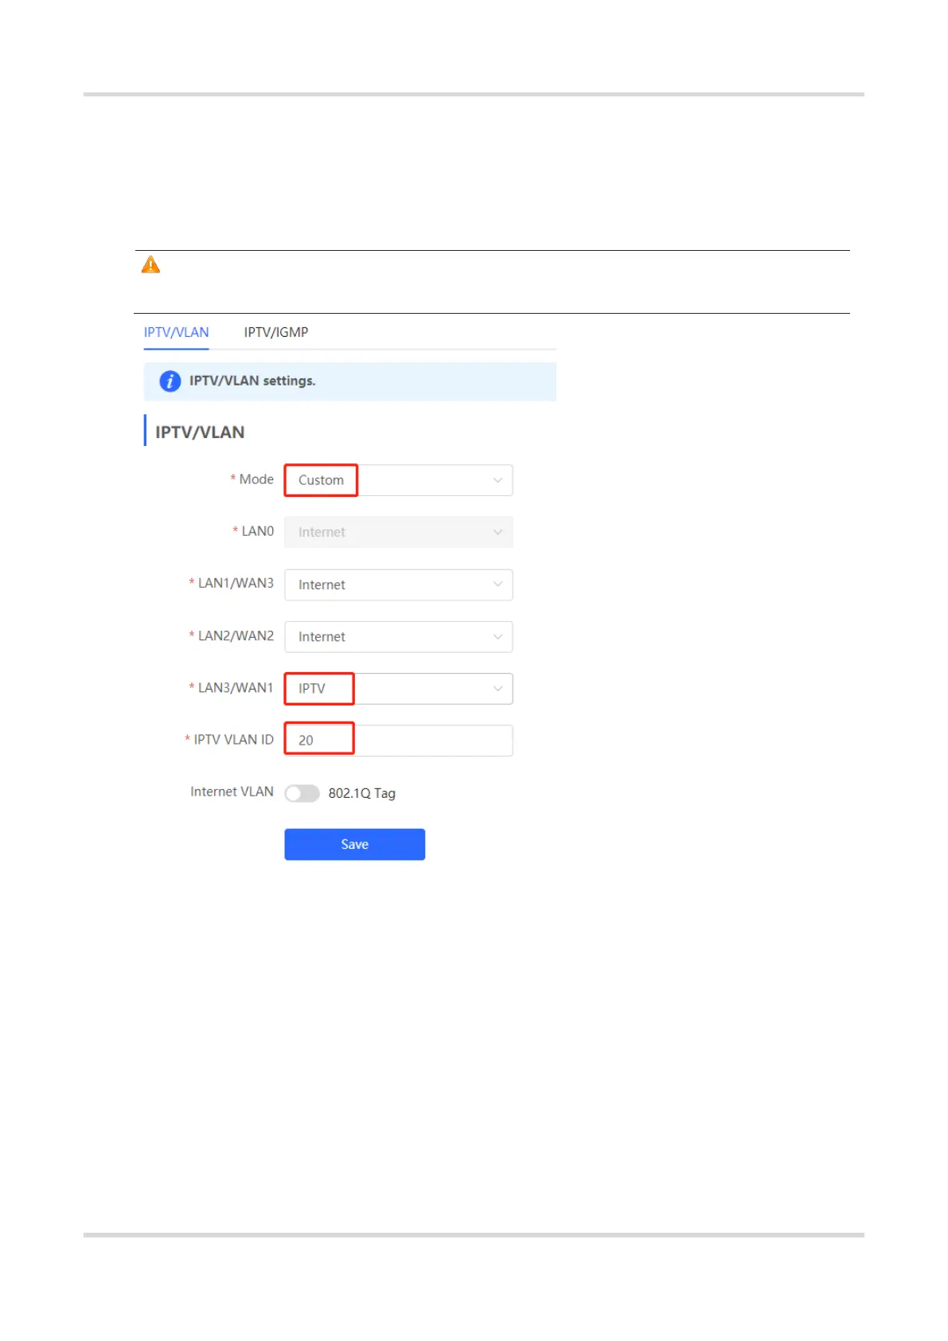Click the blue Save button
The height and width of the screenshot is (1341, 948).
click(x=354, y=844)
